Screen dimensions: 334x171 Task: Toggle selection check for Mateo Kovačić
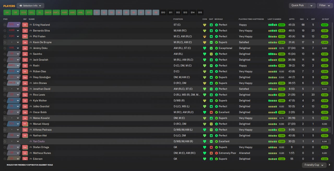click(5, 118)
